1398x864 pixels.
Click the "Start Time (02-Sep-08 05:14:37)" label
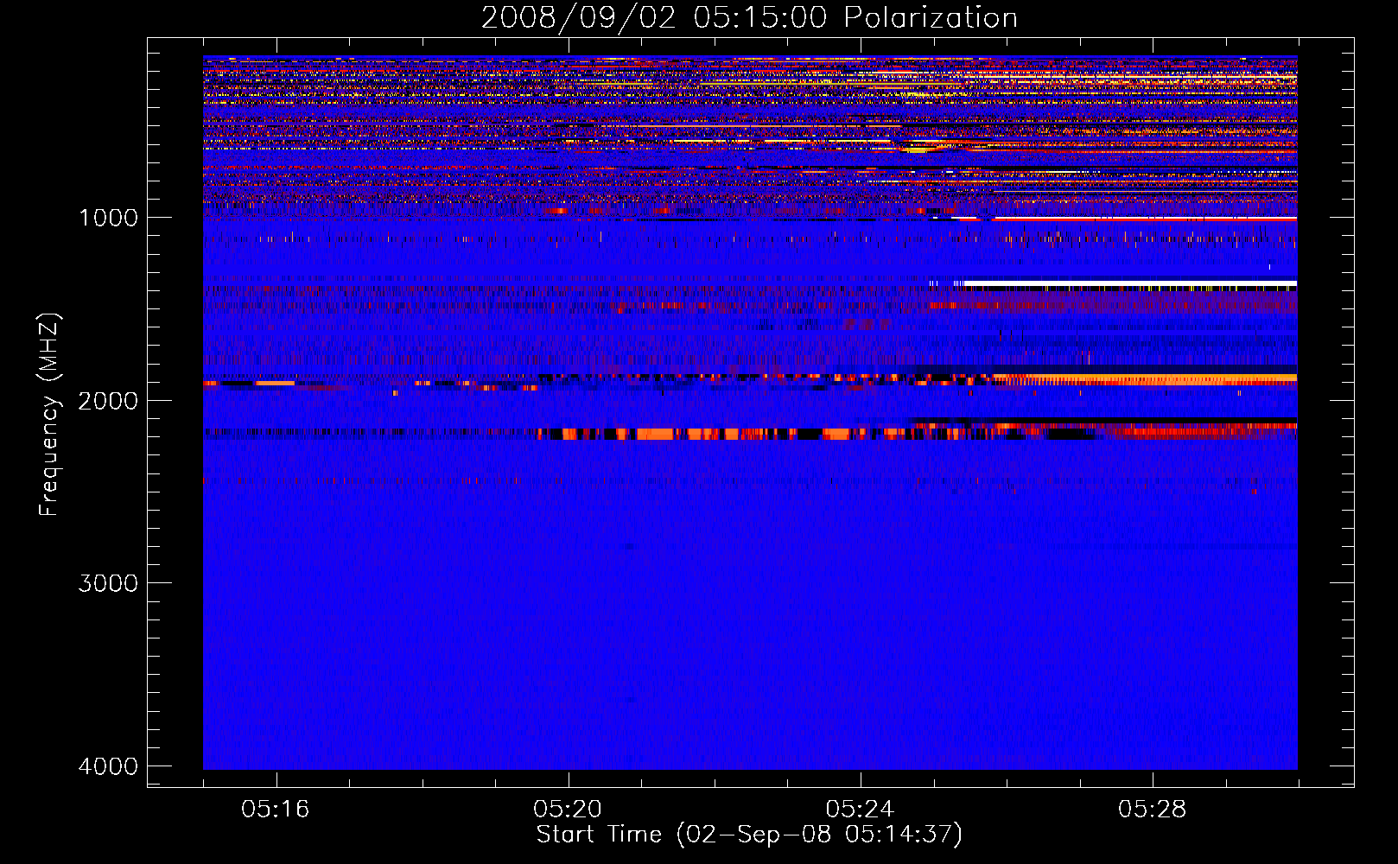pyautogui.click(x=749, y=835)
